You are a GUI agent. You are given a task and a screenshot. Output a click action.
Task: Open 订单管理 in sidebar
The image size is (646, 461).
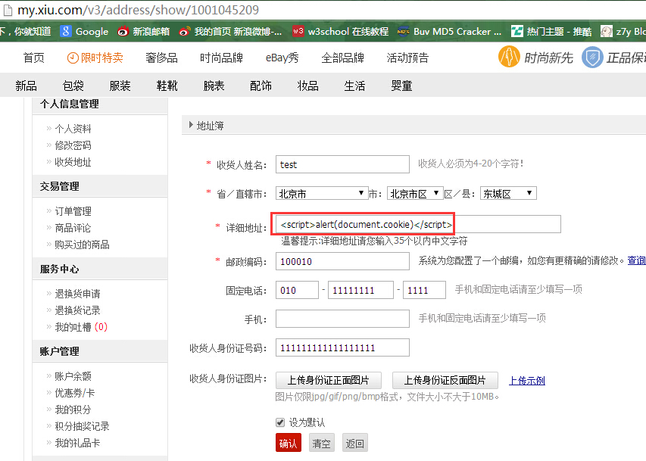(73, 211)
